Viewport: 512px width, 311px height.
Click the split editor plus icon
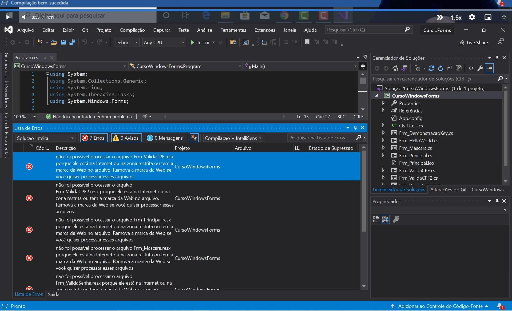(x=363, y=66)
